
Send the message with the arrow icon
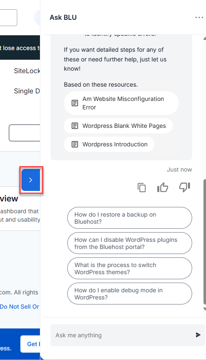(x=198, y=335)
